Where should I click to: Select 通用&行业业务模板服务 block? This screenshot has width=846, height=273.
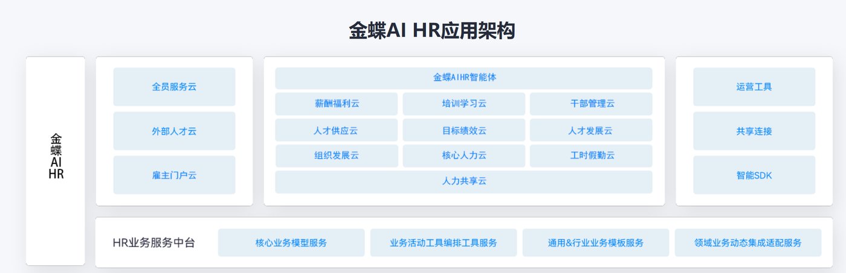(x=596, y=243)
